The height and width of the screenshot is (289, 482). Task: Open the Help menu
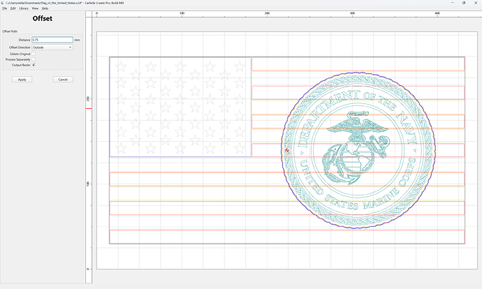[45, 8]
